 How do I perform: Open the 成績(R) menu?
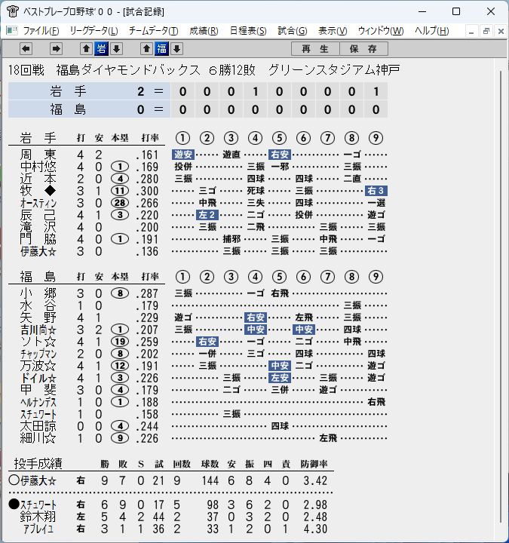(x=204, y=31)
